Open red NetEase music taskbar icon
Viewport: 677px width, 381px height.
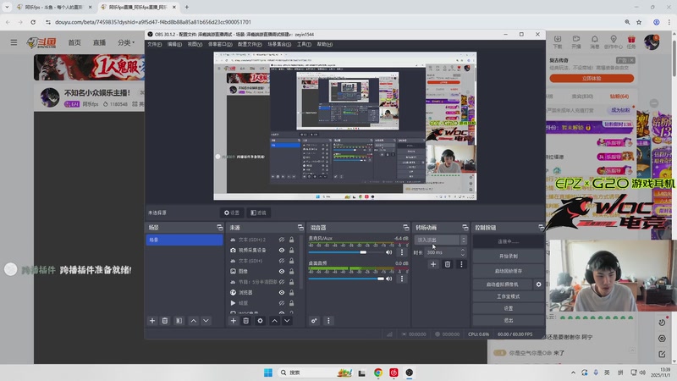(394, 373)
